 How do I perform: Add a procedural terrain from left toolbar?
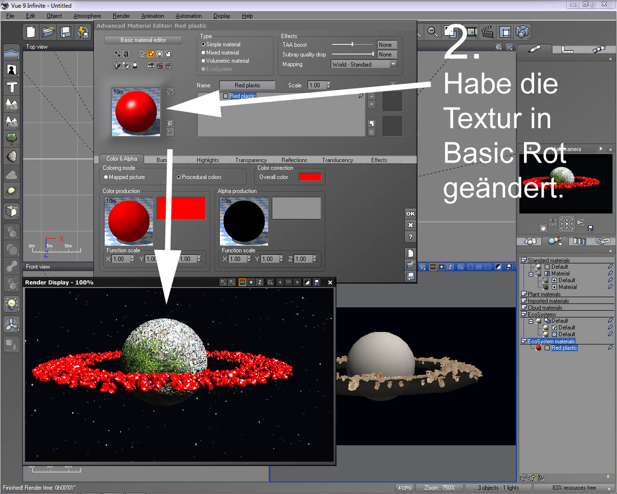pyautogui.click(x=12, y=122)
